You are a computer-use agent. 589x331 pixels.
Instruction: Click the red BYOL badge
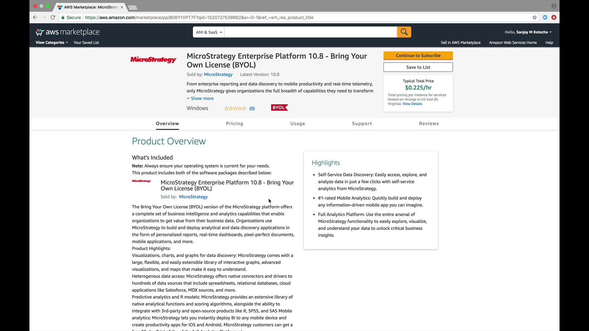click(x=279, y=108)
